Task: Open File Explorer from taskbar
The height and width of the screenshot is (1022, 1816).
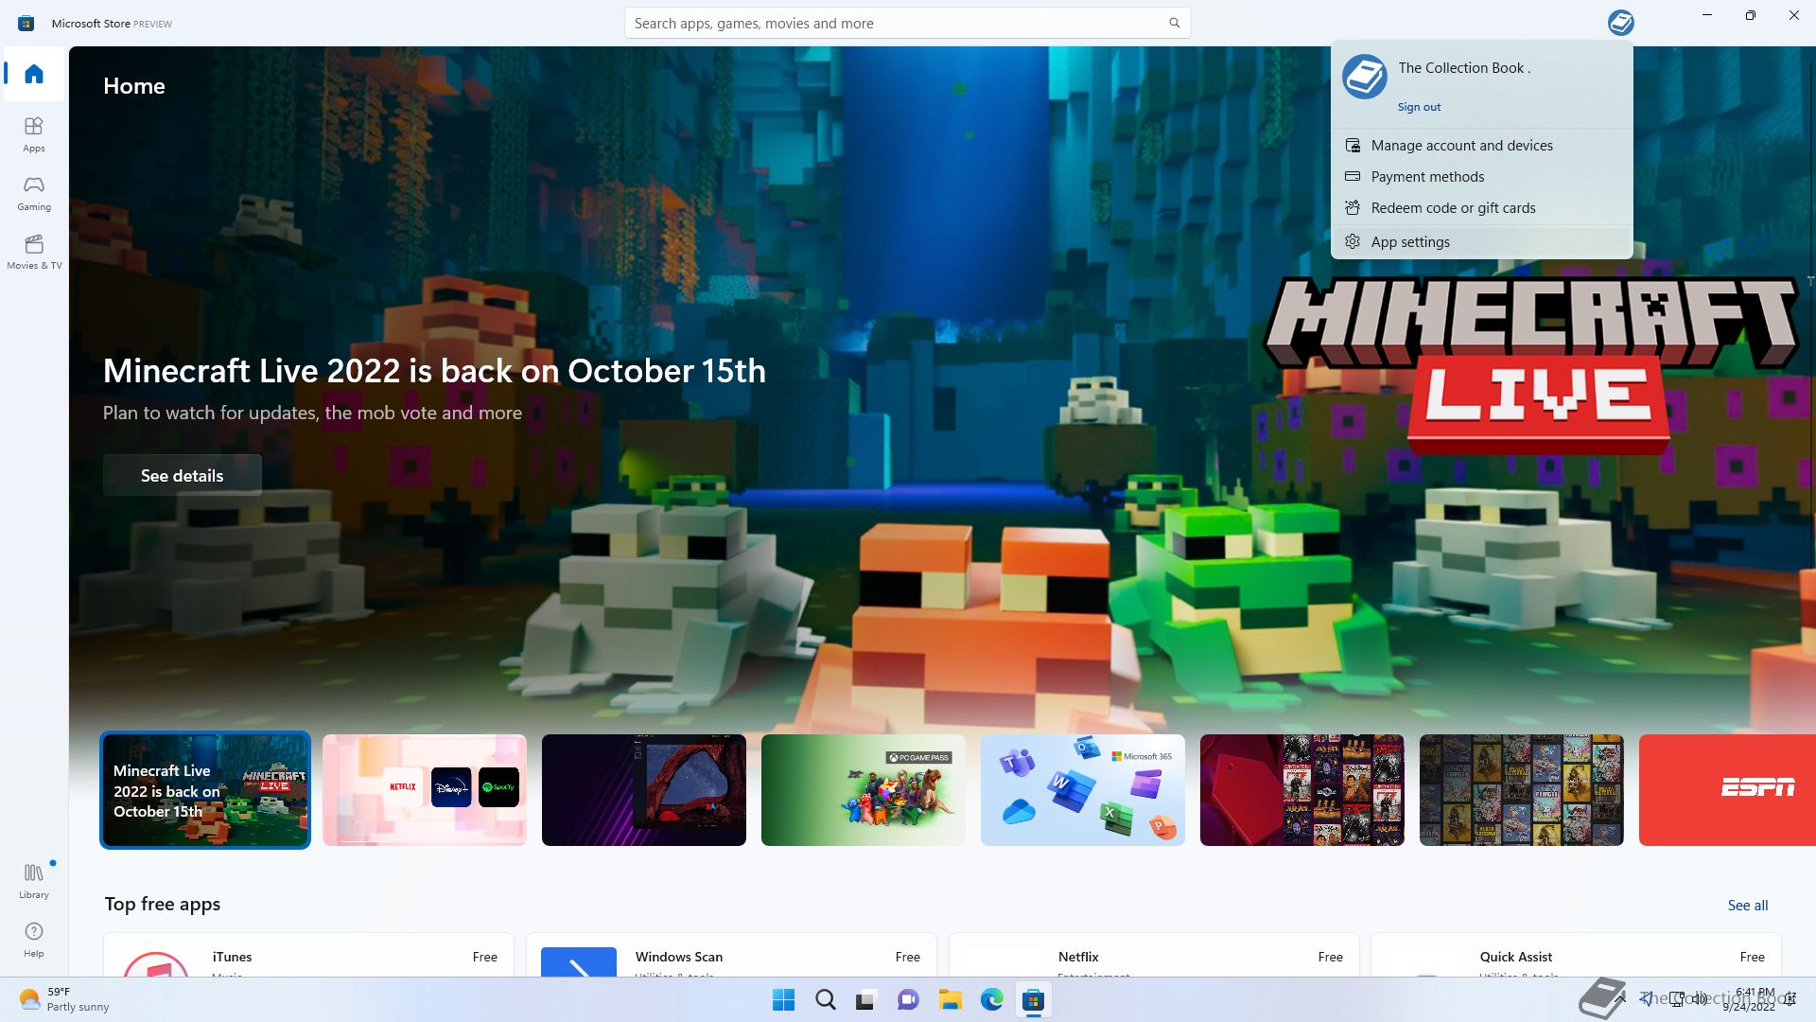Action: point(950,1000)
